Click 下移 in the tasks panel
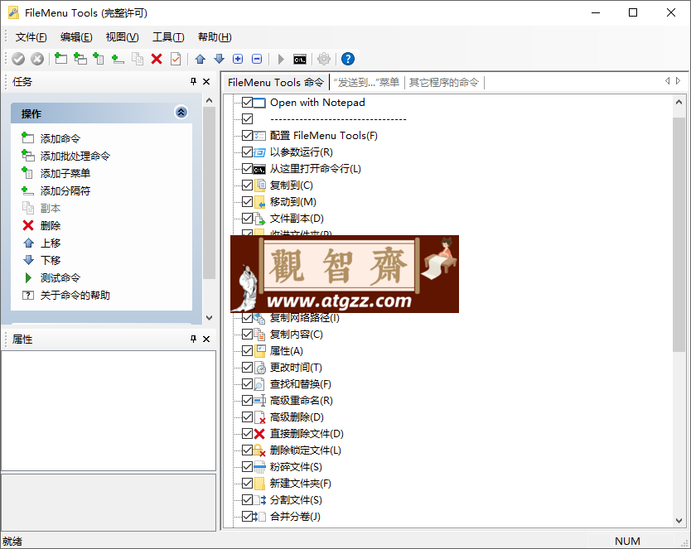This screenshot has width=691, height=549. (51, 260)
